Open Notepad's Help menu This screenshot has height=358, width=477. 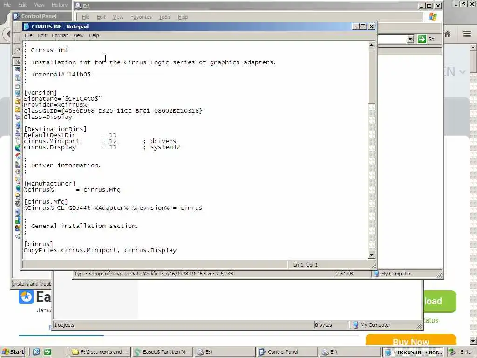click(94, 35)
